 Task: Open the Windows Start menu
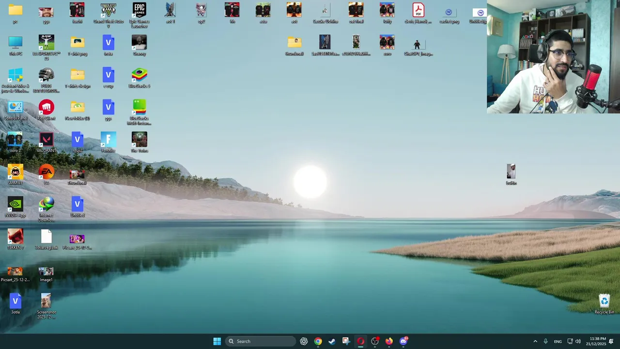pos(217,341)
